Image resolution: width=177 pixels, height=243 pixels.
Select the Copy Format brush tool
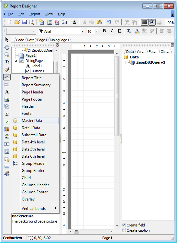tap(7, 69)
